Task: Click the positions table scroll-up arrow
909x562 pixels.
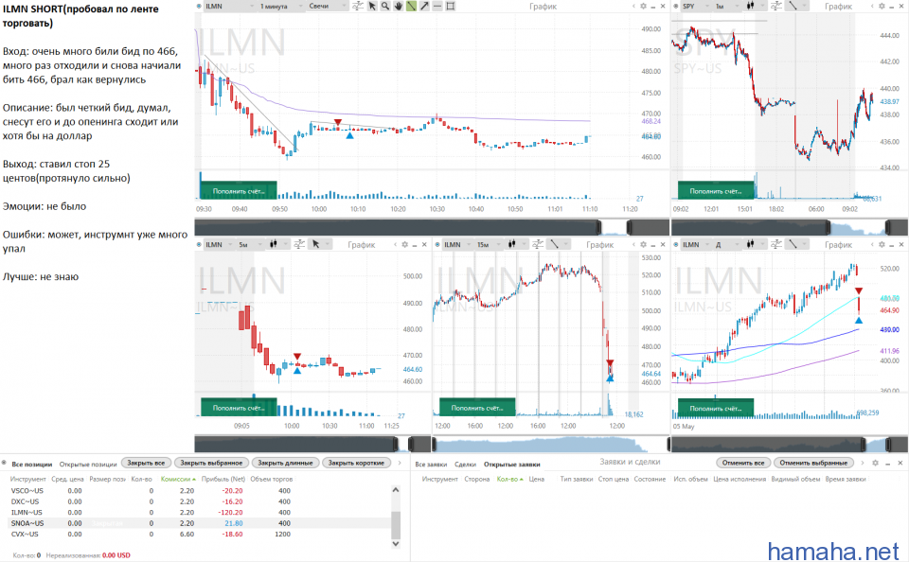Action: [396, 490]
